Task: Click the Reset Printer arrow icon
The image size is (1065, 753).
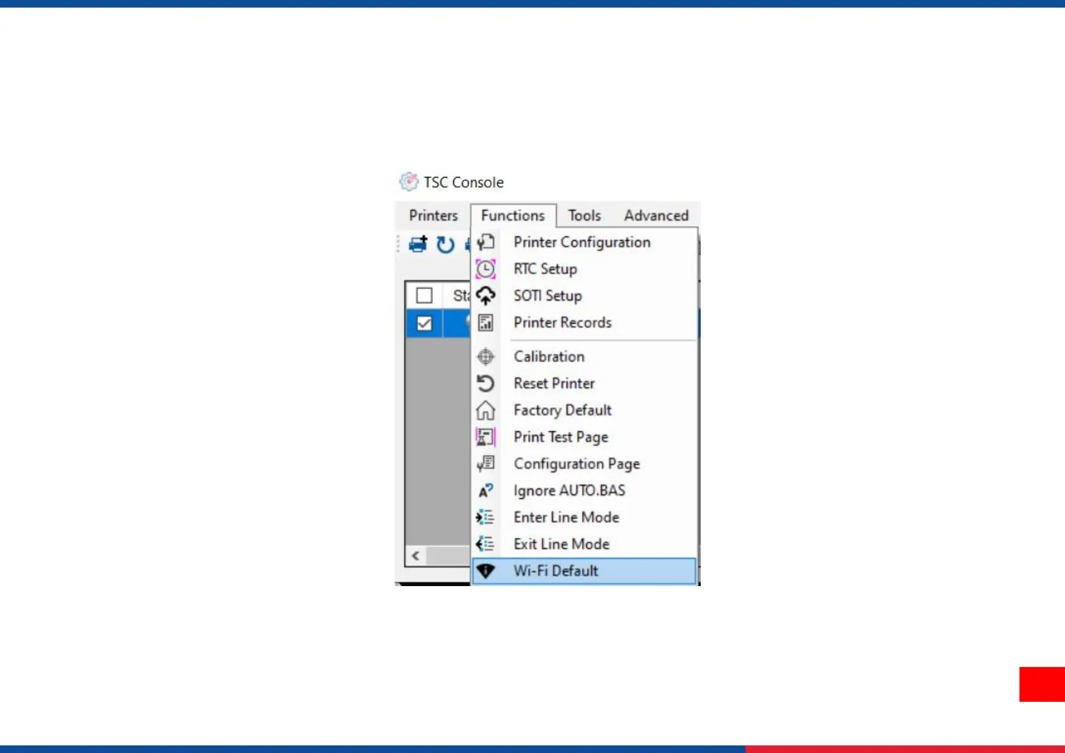Action: pos(486,383)
